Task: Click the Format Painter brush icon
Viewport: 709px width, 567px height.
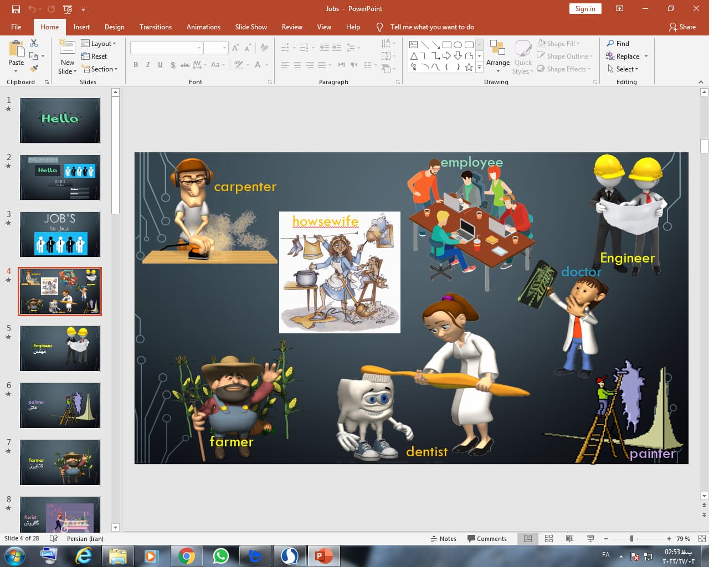Action: point(34,69)
